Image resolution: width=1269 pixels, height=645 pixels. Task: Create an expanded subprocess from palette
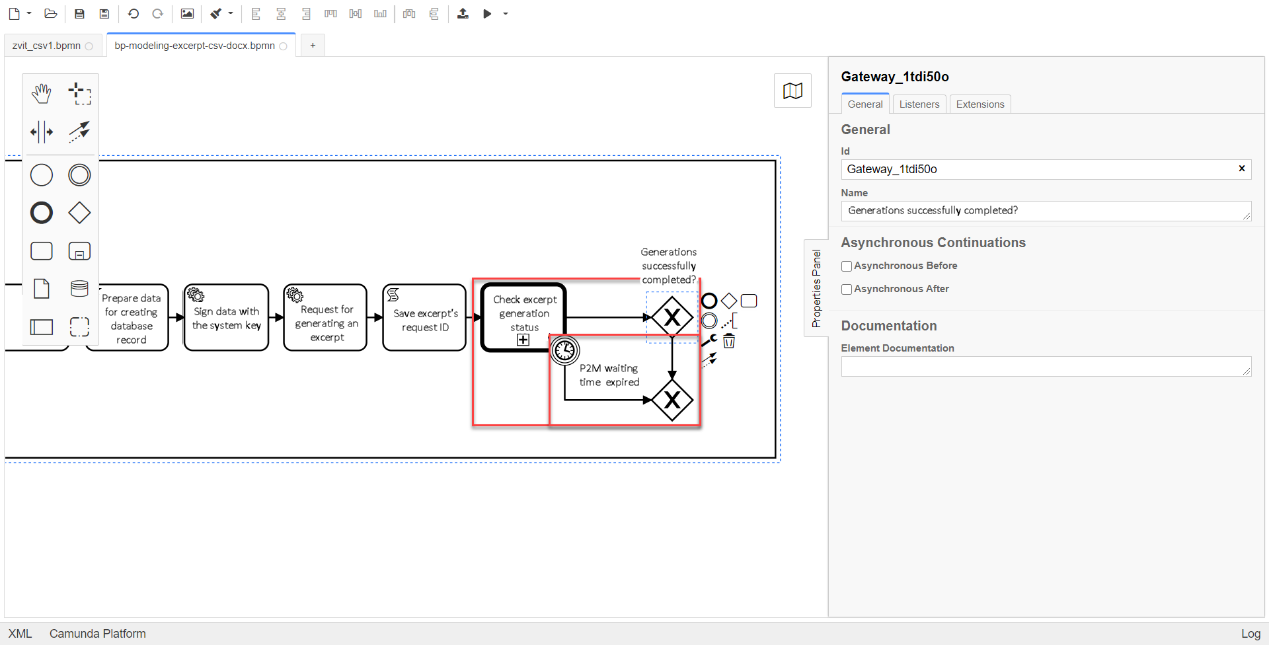tap(79, 251)
